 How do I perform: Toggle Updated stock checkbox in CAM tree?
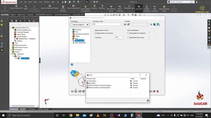(x=15, y=39)
